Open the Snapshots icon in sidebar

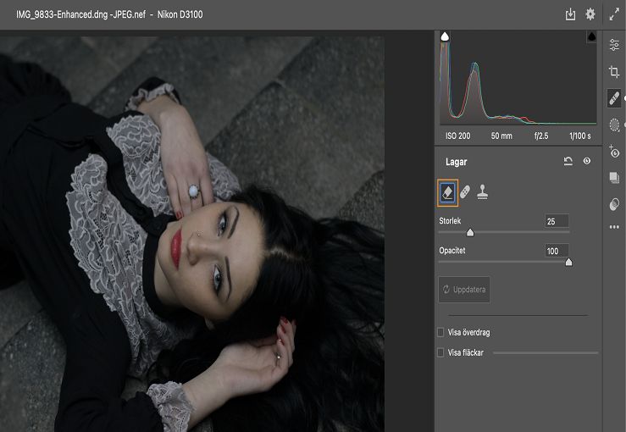(614, 177)
